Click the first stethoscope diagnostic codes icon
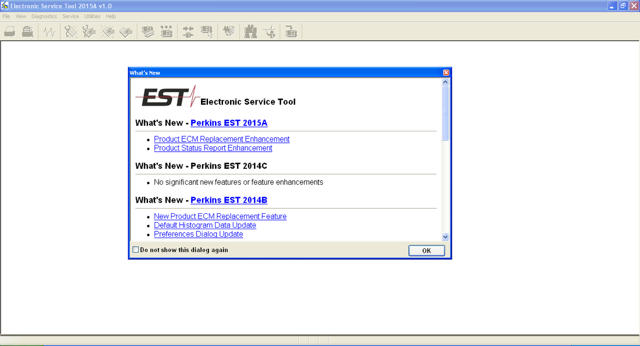 71,32
